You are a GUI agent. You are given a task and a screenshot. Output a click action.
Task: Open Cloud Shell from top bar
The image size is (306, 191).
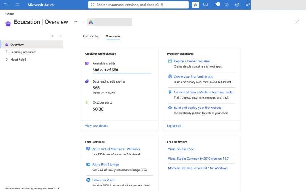[205, 5]
